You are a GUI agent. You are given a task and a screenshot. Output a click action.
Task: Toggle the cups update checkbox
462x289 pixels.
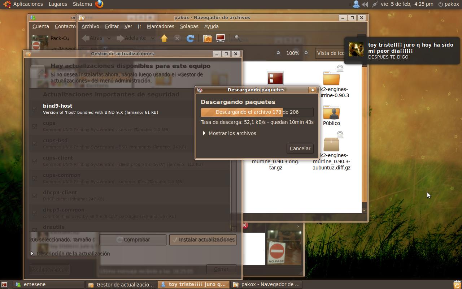click(35, 126)
